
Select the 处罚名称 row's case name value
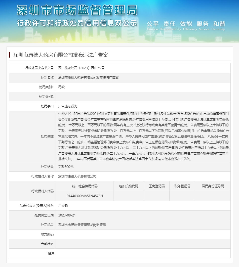point(88,77)
